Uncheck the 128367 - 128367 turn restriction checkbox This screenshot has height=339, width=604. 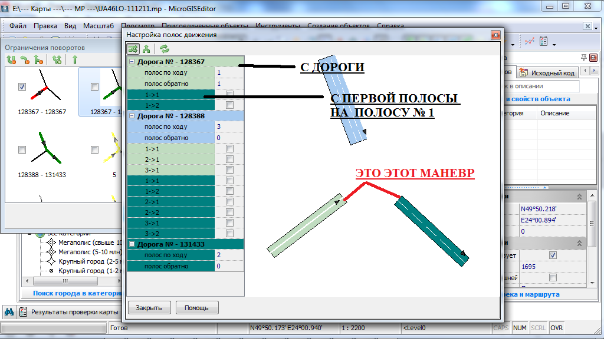(x=22, y=87)
